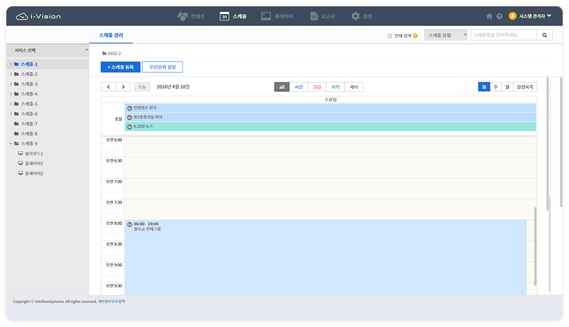569x327 pixels.
Task: Expand the 스케줄-5 tree node
Action: [x=11, y=104]
